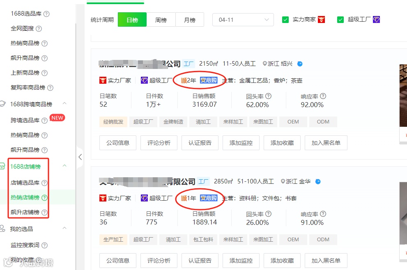Click help icon next to 飙升店铺榜

click(x=44, y=213)
